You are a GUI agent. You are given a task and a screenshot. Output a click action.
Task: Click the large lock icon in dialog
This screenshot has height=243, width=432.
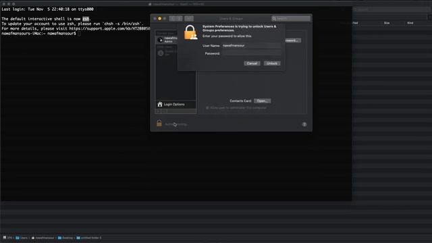click(190, 32)
